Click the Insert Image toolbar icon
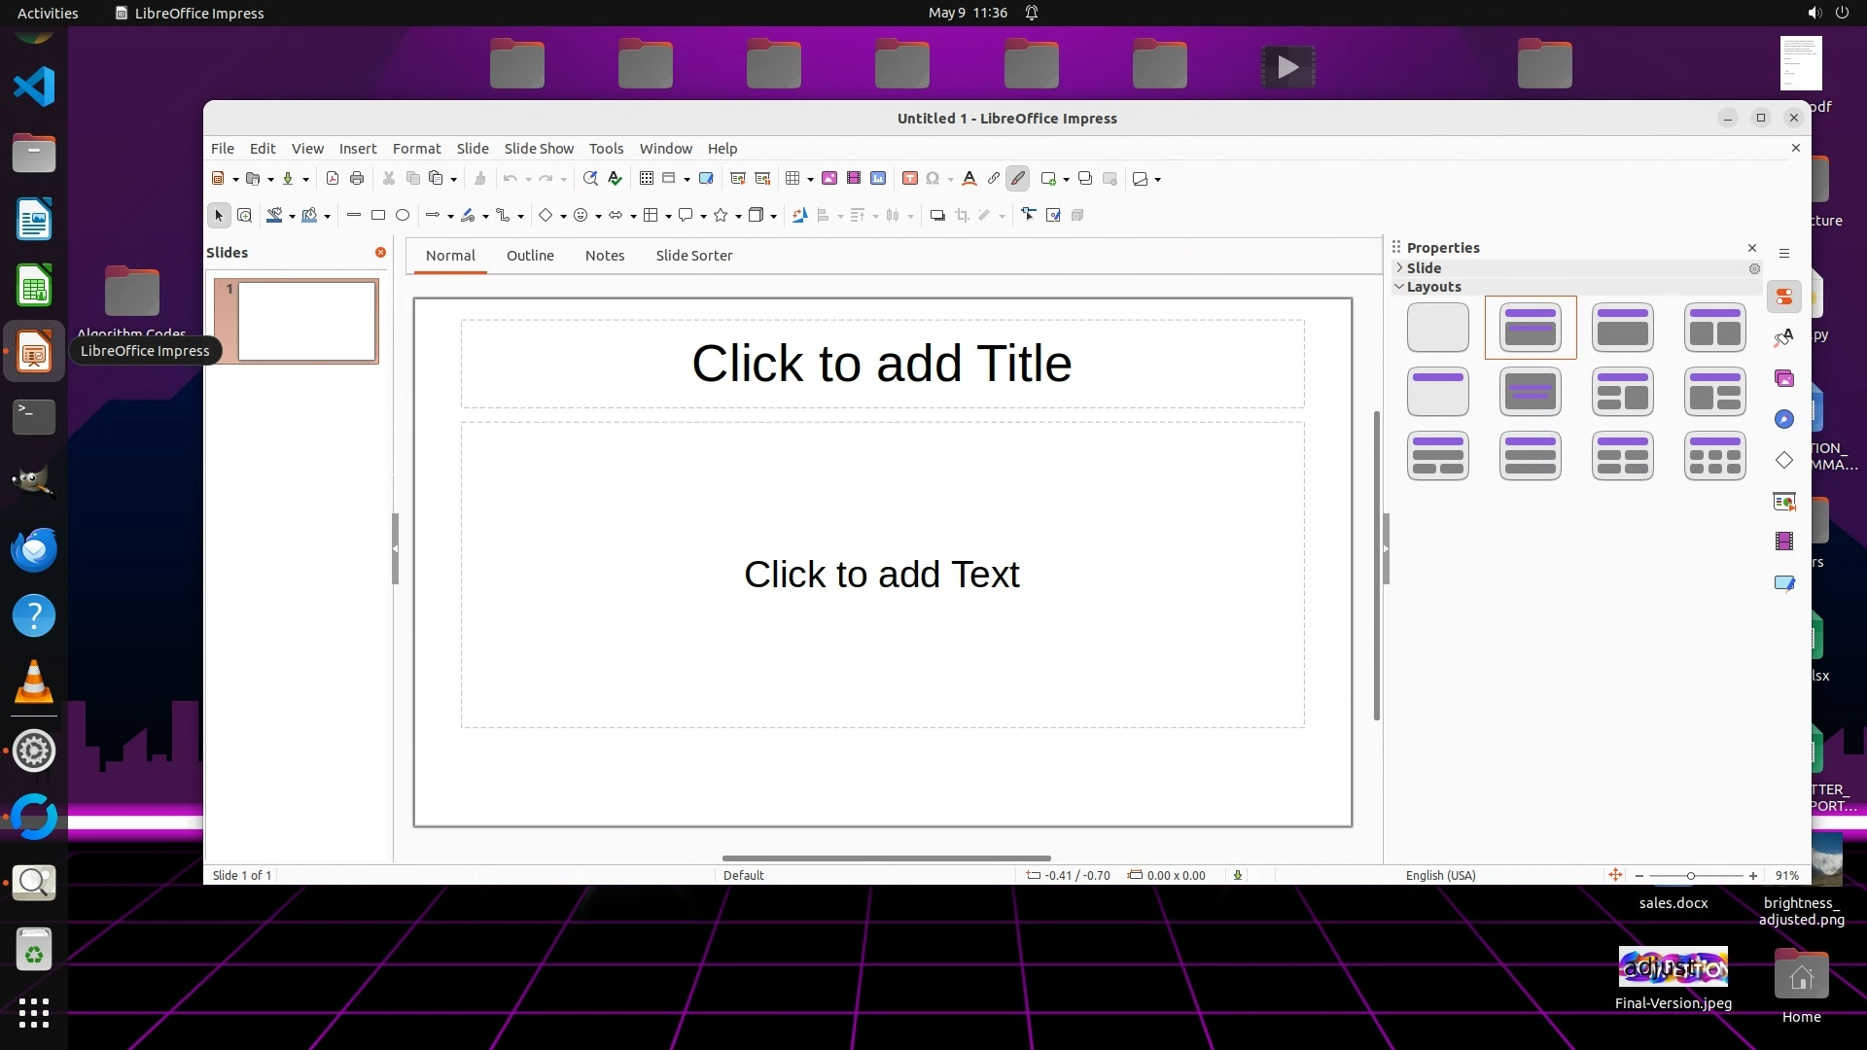Viewport: 1867px width, 1050px height. [828, 178]
